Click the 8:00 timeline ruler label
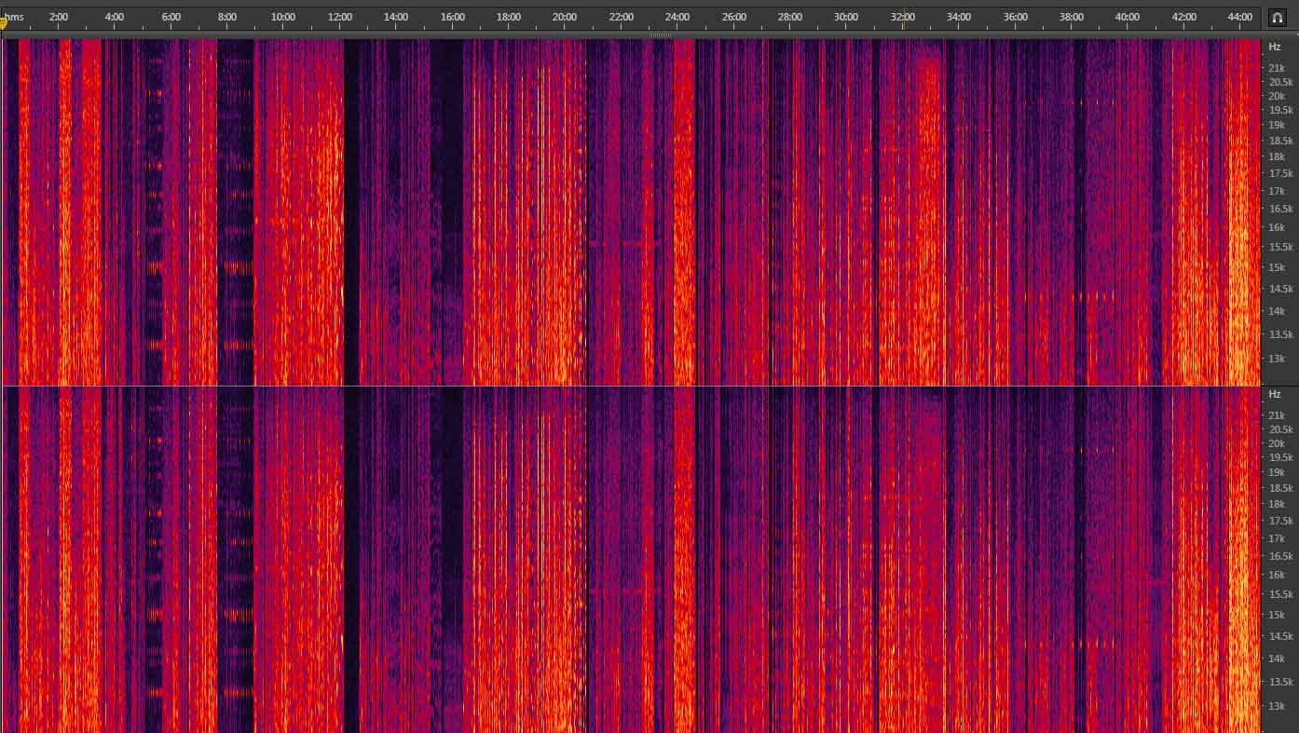This screenshot has width=1299, height=733. 227,17
